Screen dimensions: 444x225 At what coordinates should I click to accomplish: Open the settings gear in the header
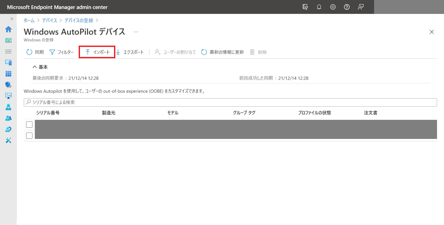point(333,7)
